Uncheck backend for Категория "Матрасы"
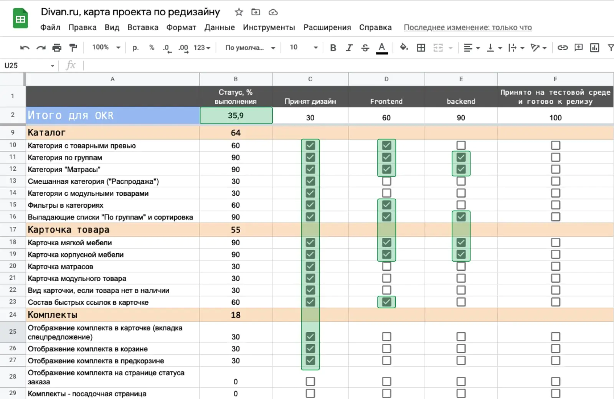 coord(461,169)
